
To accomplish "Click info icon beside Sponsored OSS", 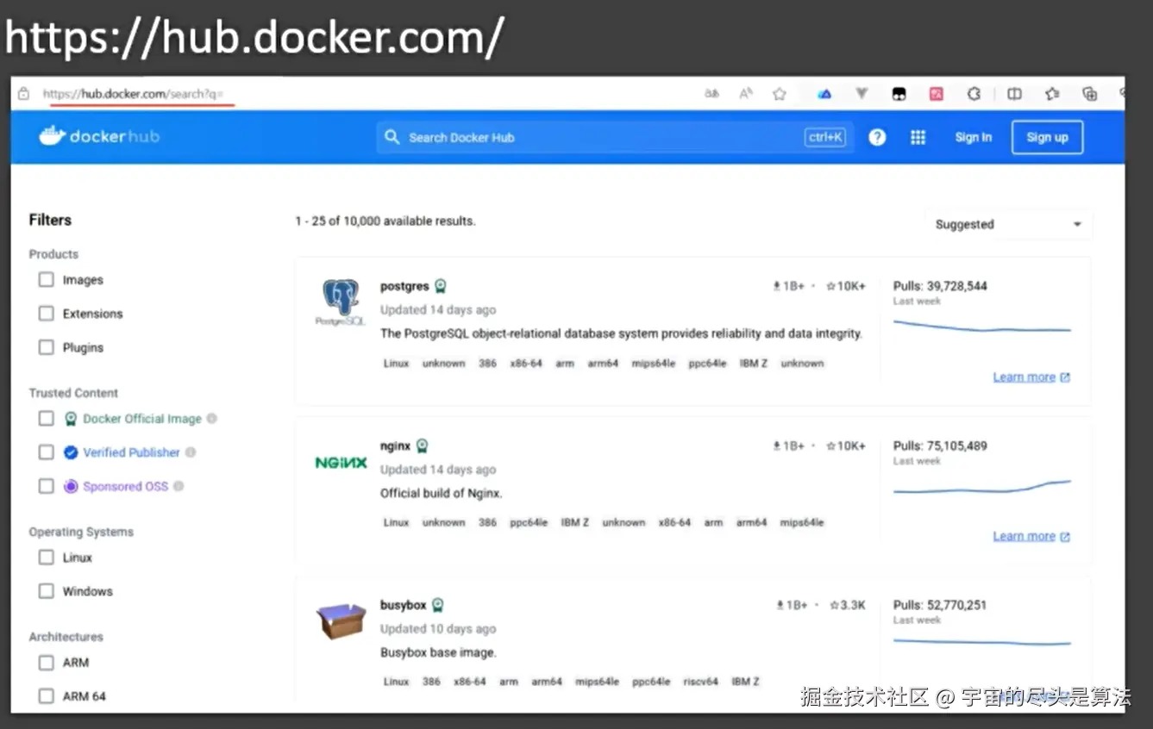I will pyautogui.click(x=179, y=486).
